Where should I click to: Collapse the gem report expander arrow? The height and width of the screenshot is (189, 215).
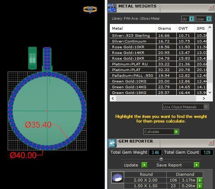[x=161, y=159]
